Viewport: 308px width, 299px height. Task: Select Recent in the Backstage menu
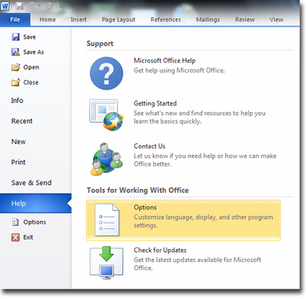22,121
